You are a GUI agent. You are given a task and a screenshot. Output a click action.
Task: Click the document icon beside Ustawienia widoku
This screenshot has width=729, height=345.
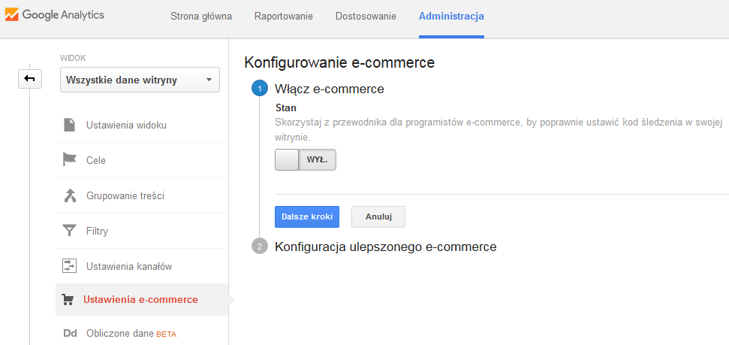69,125
